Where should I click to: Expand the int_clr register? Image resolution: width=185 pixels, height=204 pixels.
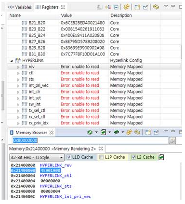coord(18,92)
